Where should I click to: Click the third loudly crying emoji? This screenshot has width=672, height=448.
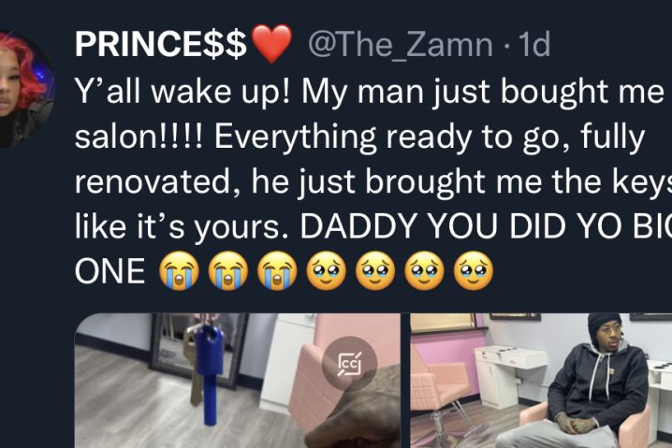277,271
